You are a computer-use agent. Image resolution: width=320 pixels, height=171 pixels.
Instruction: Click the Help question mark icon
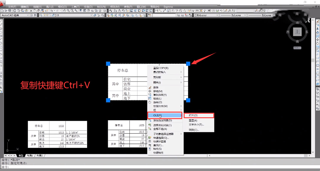[105, 11]
